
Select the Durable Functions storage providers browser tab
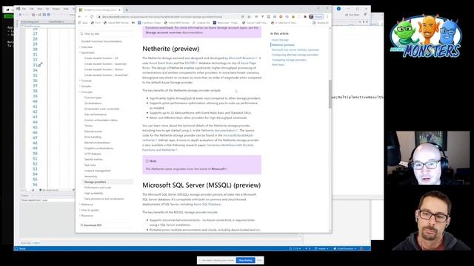click(100, 10)
